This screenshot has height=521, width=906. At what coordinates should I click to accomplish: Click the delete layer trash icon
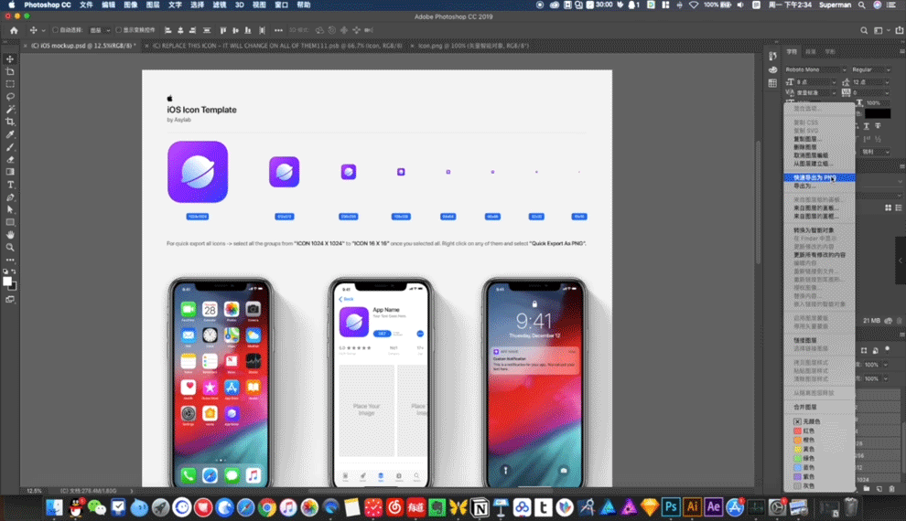tap(891, 488)
